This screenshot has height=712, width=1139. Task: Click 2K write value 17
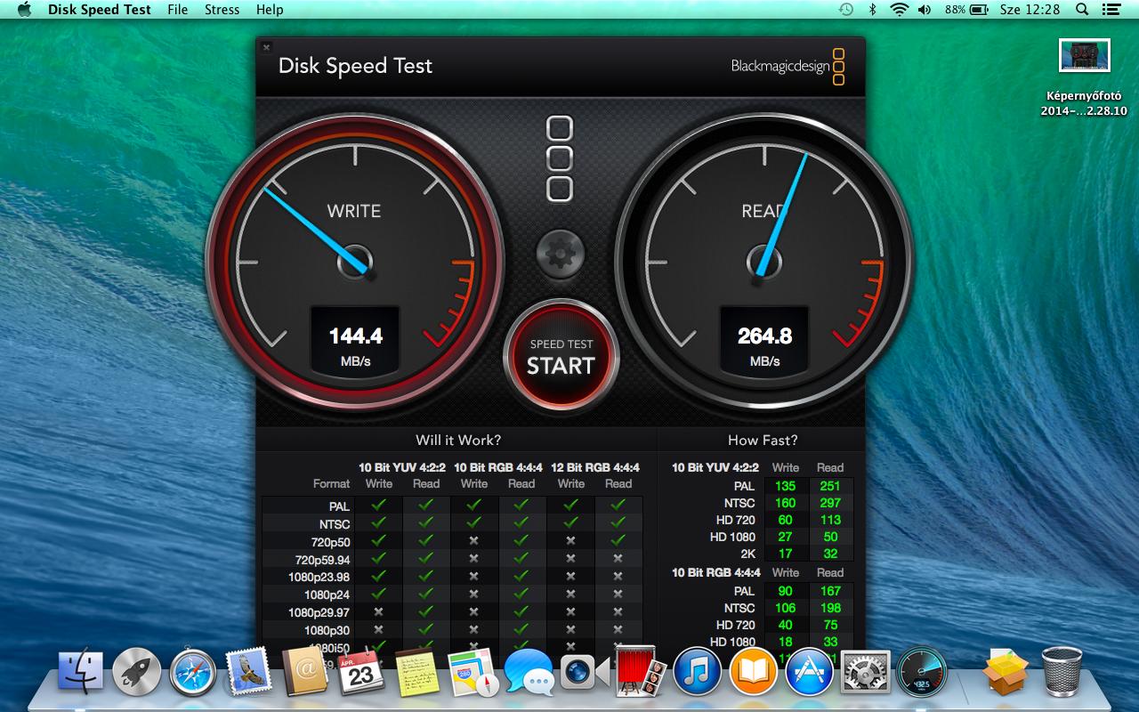[786, 554]
